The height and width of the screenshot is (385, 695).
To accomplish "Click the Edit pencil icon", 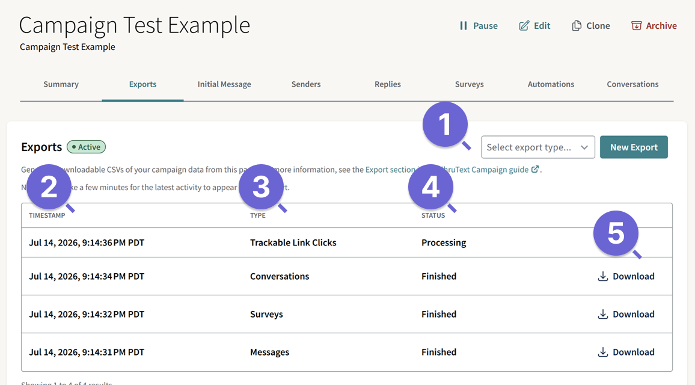I will [x=524, y=26].
